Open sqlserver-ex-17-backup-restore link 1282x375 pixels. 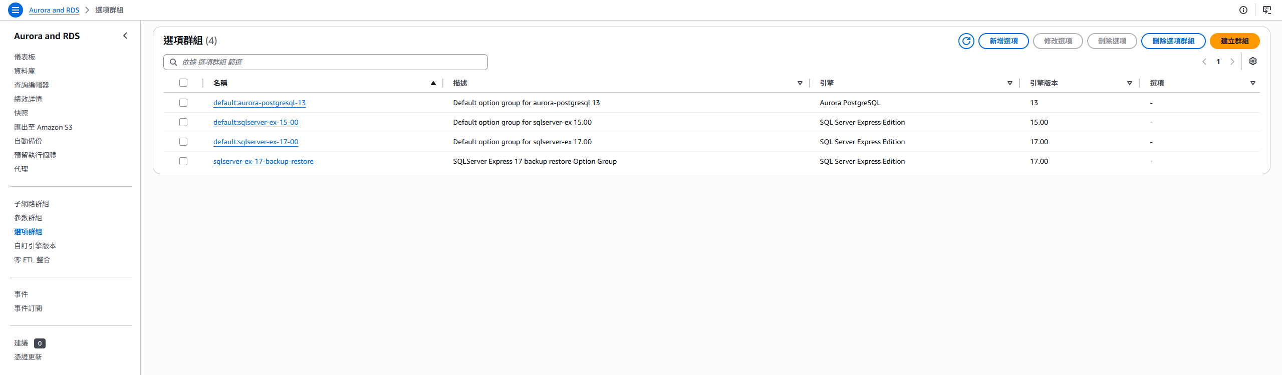click(x=264, y=161)
